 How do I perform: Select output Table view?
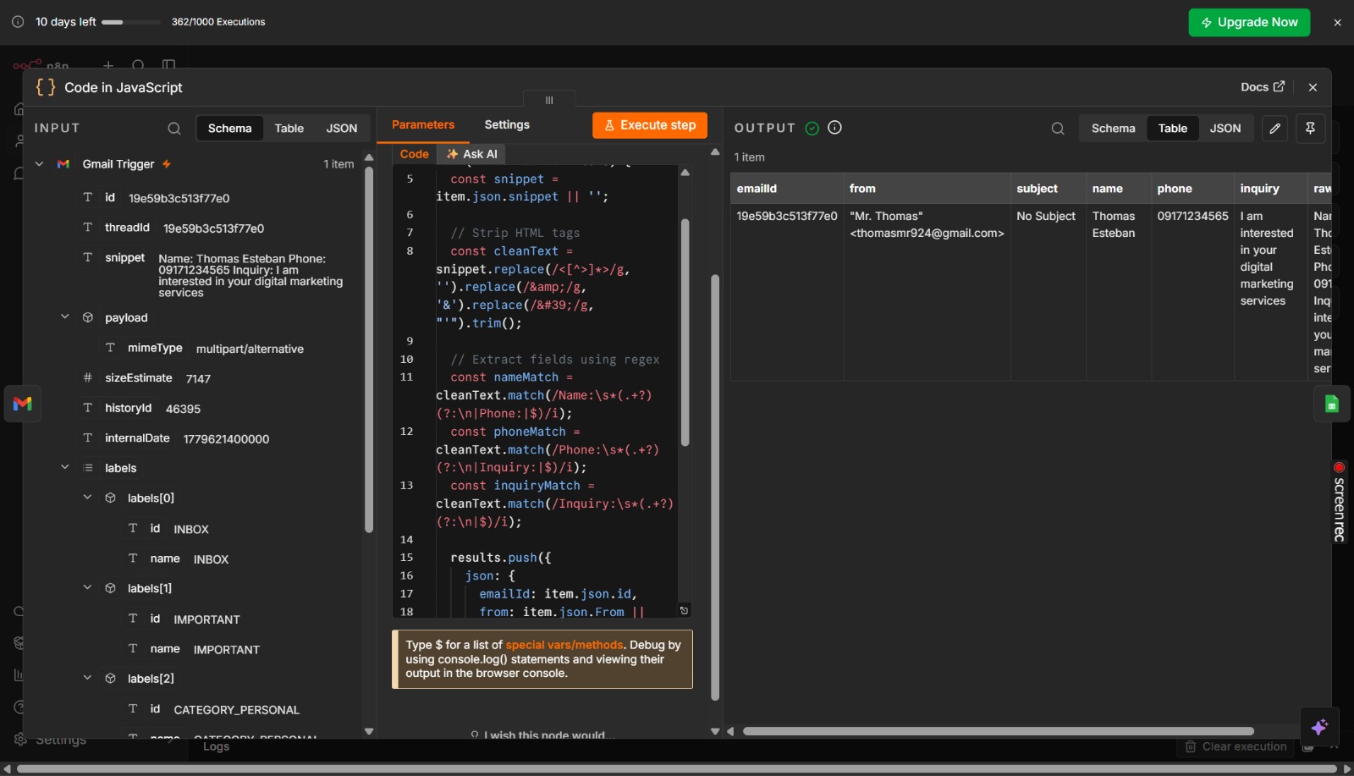coord(1173,129)
